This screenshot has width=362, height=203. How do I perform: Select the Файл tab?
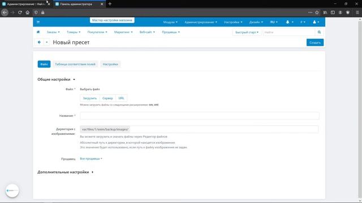pos(44,64)
